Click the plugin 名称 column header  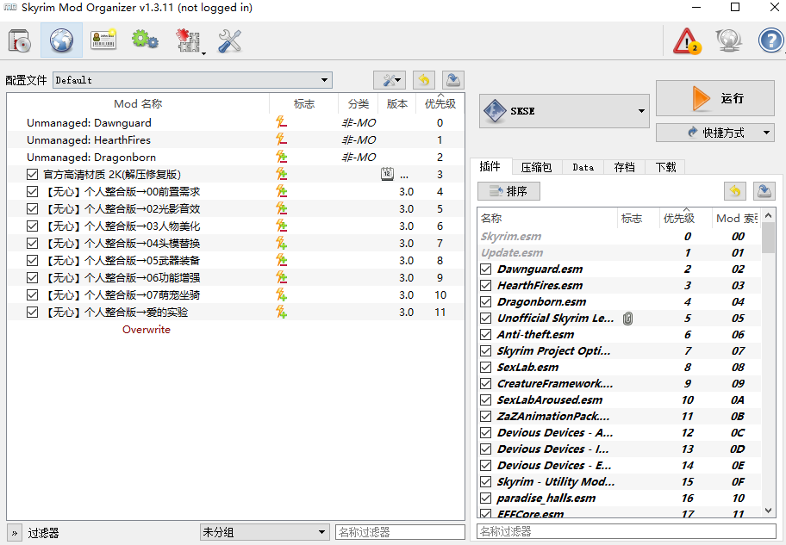tap(547, 218)
